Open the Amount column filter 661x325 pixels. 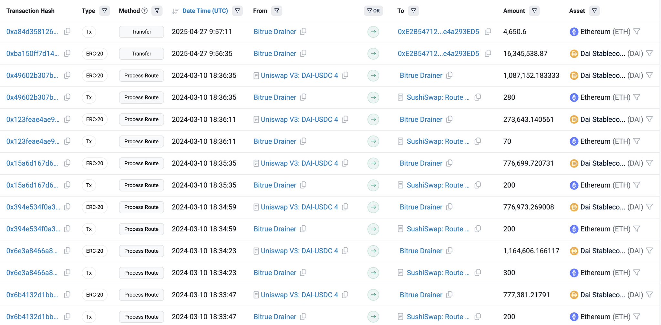tap(534, 11)
